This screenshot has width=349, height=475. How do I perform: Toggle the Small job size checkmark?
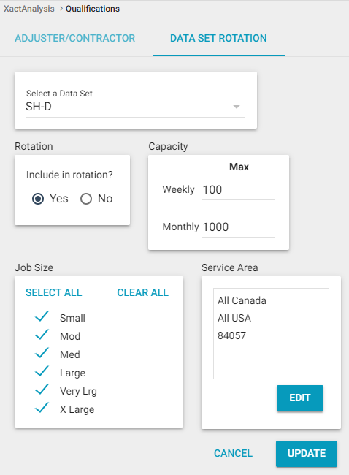click(x=42, y=316)
